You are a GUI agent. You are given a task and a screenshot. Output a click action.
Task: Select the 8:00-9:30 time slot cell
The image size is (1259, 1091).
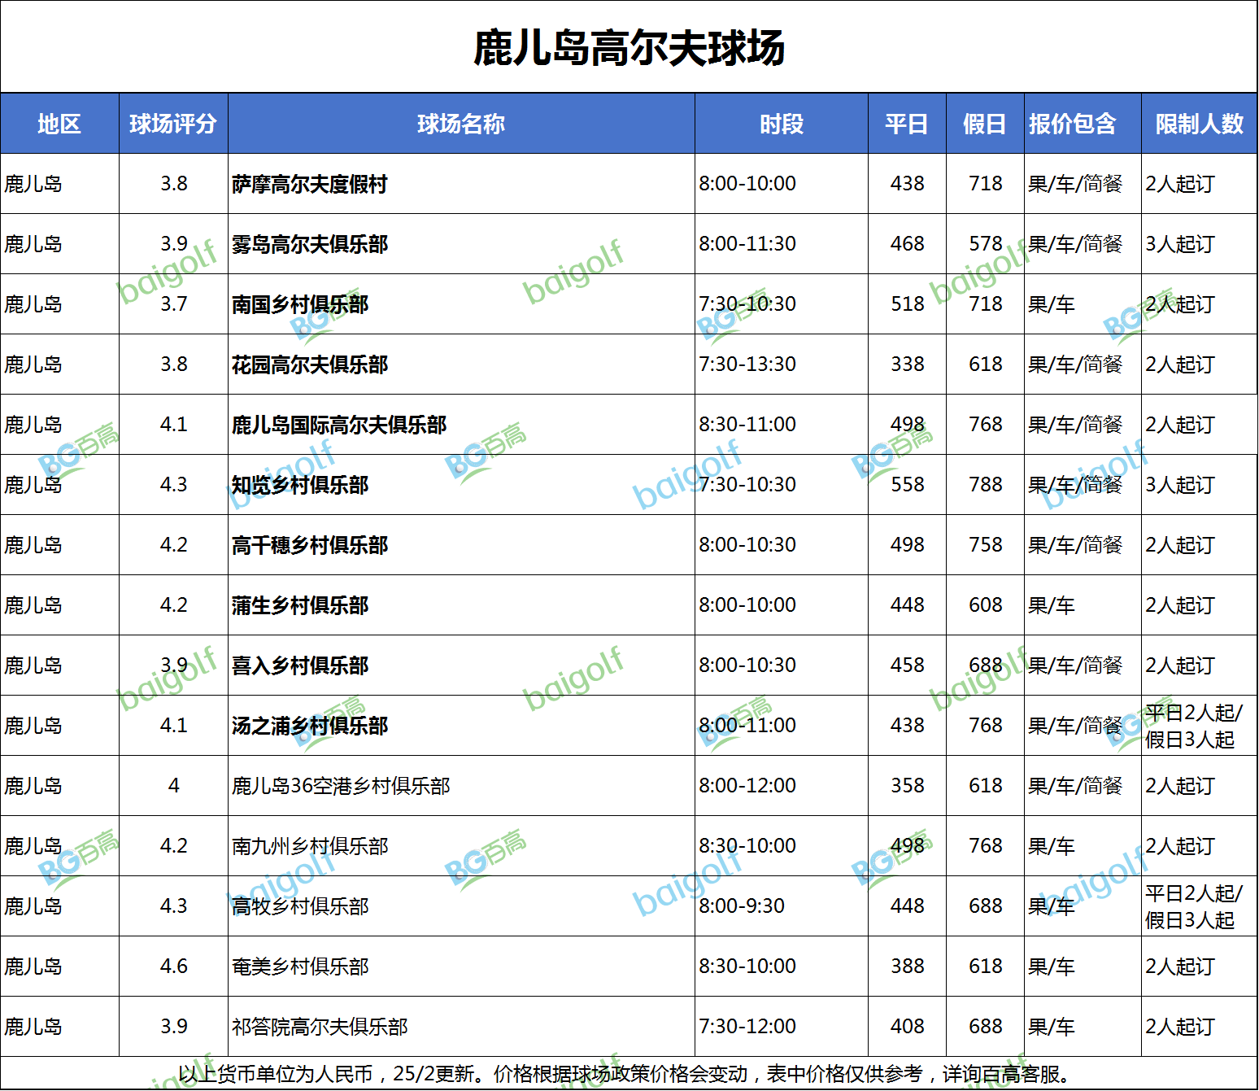742,906
